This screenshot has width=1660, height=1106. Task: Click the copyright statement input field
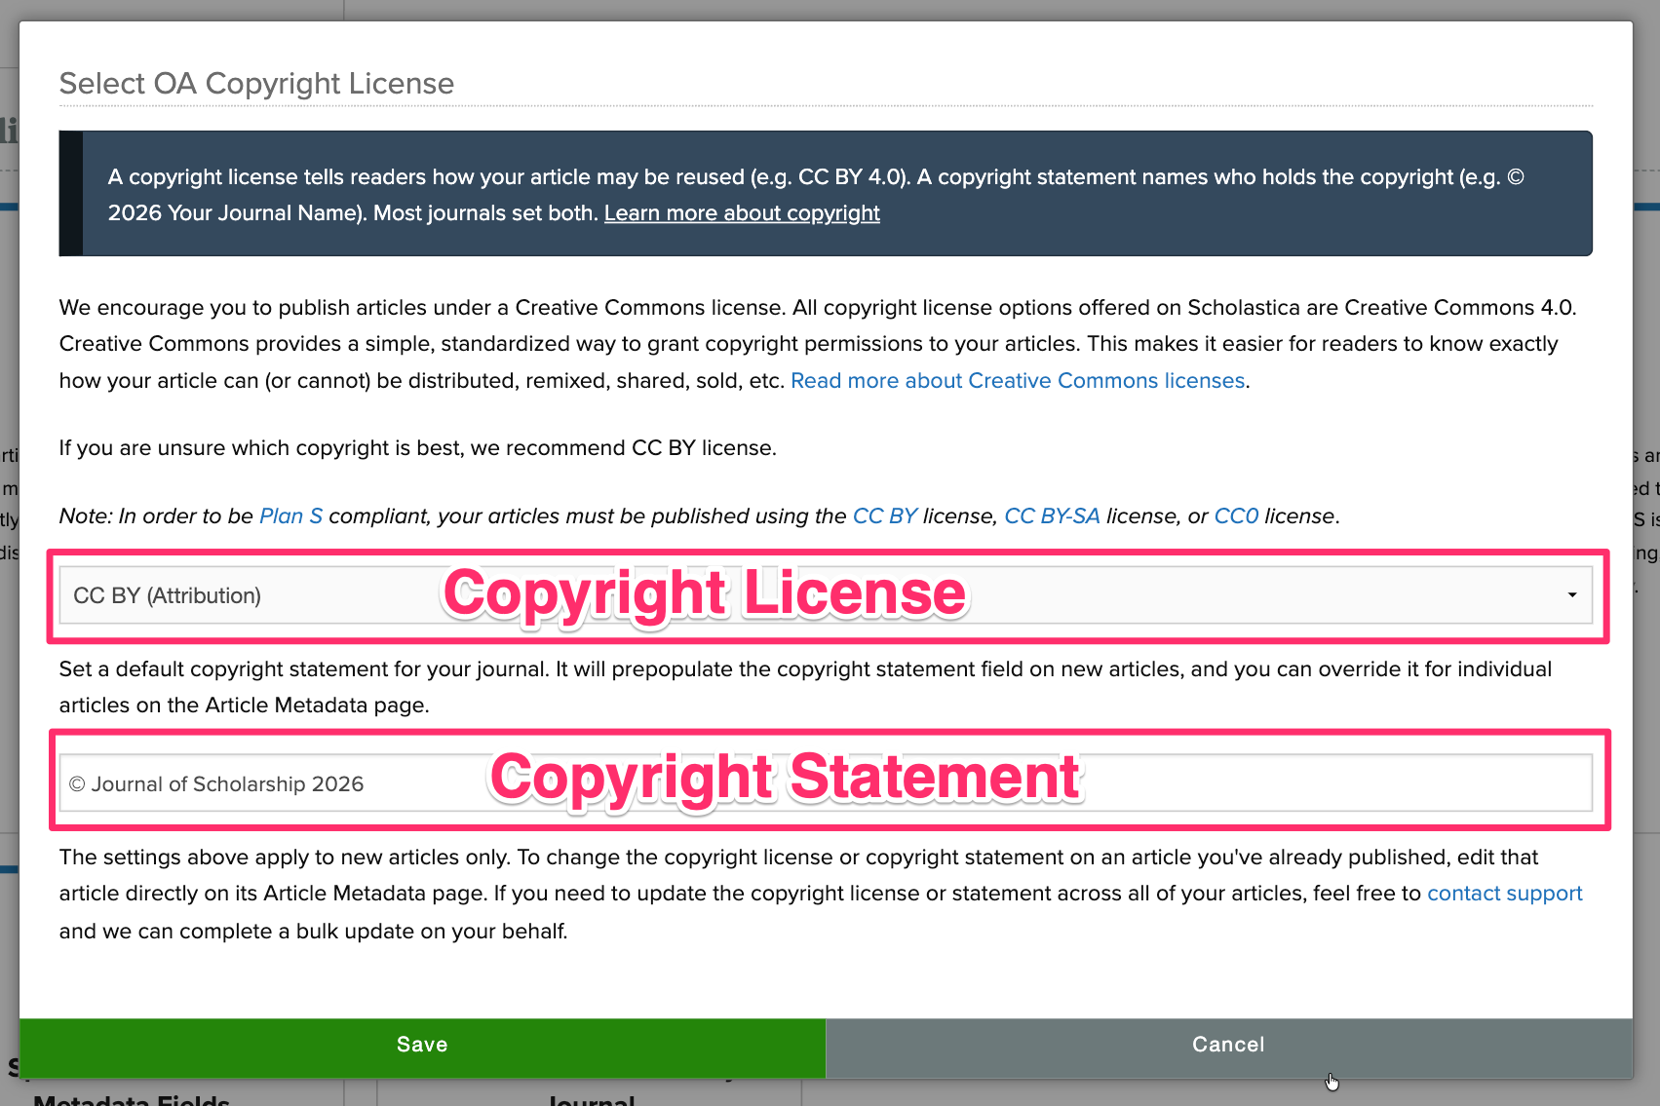tap(826, 783)
